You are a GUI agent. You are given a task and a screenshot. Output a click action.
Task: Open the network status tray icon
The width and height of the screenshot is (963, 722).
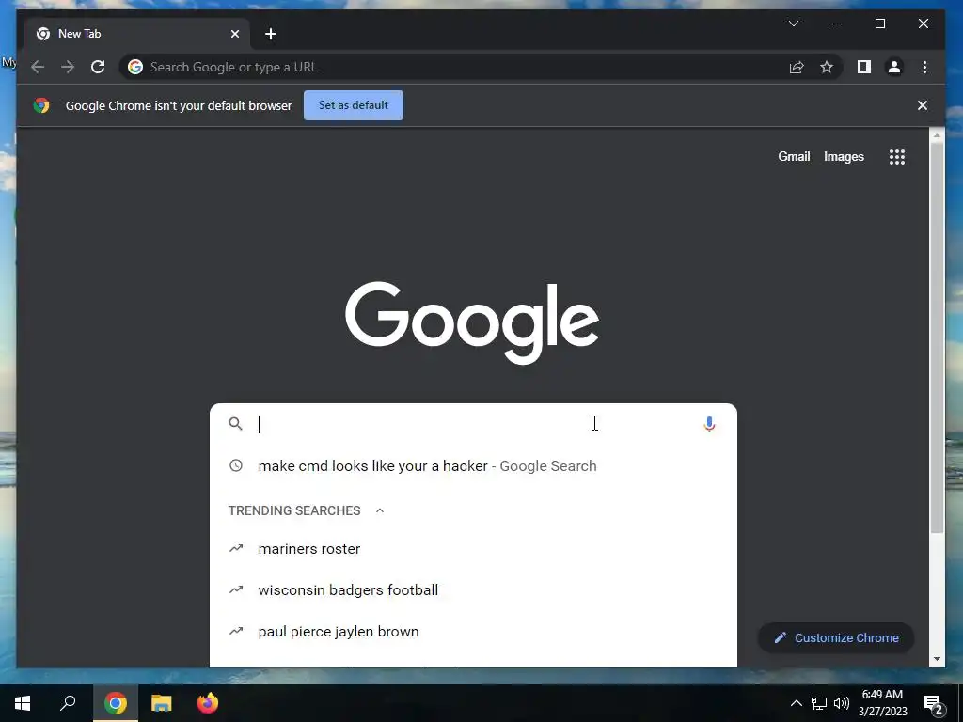[x=819, y=703]
